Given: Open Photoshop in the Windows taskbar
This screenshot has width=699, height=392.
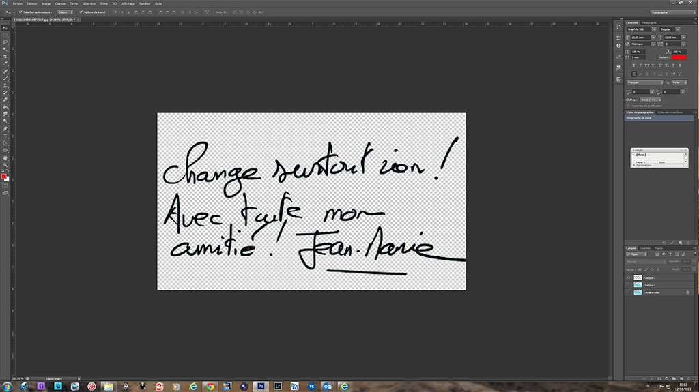Looking at the screenshot, I should (x=261, y=387).
